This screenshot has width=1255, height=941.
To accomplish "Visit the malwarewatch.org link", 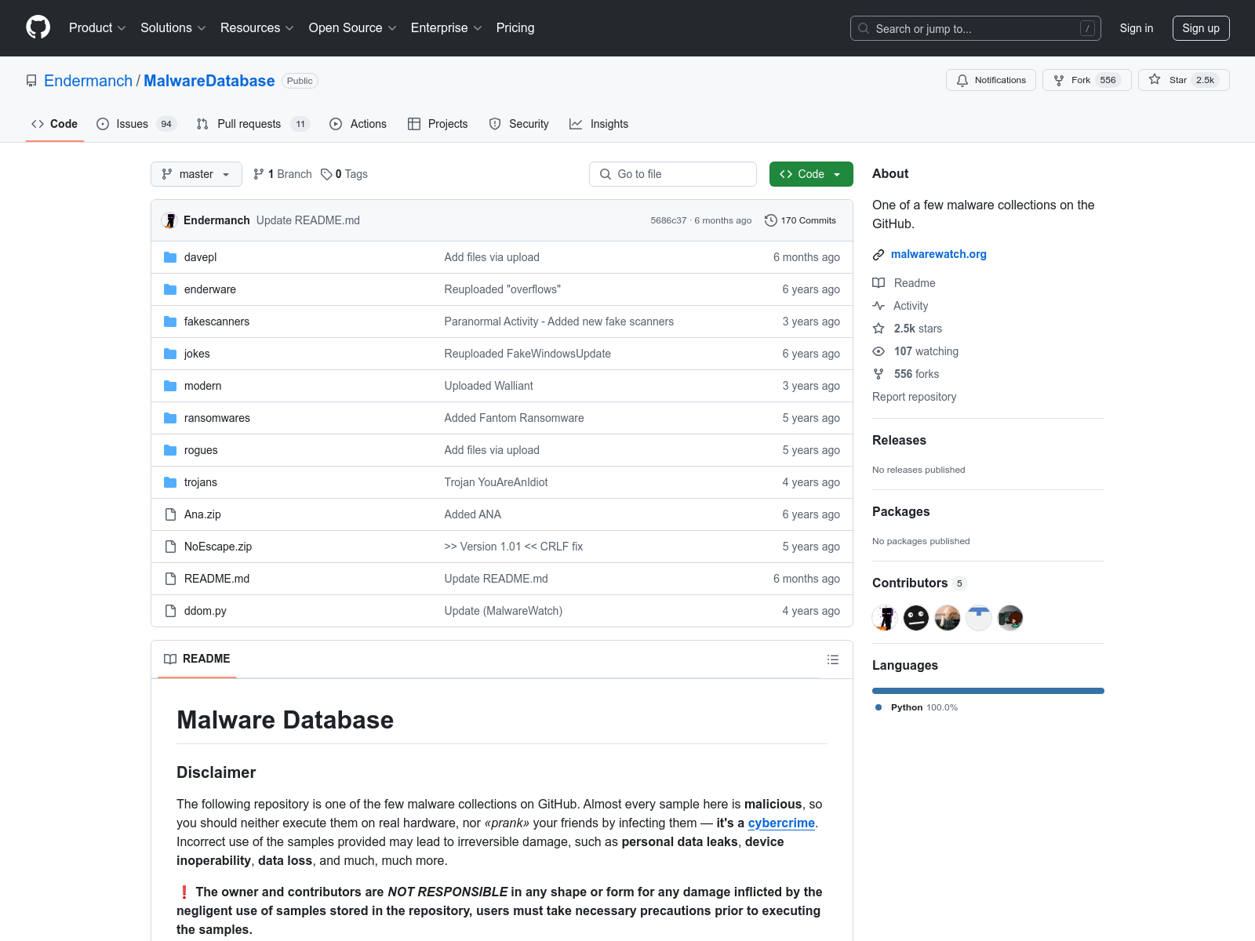I will point(939,254).
